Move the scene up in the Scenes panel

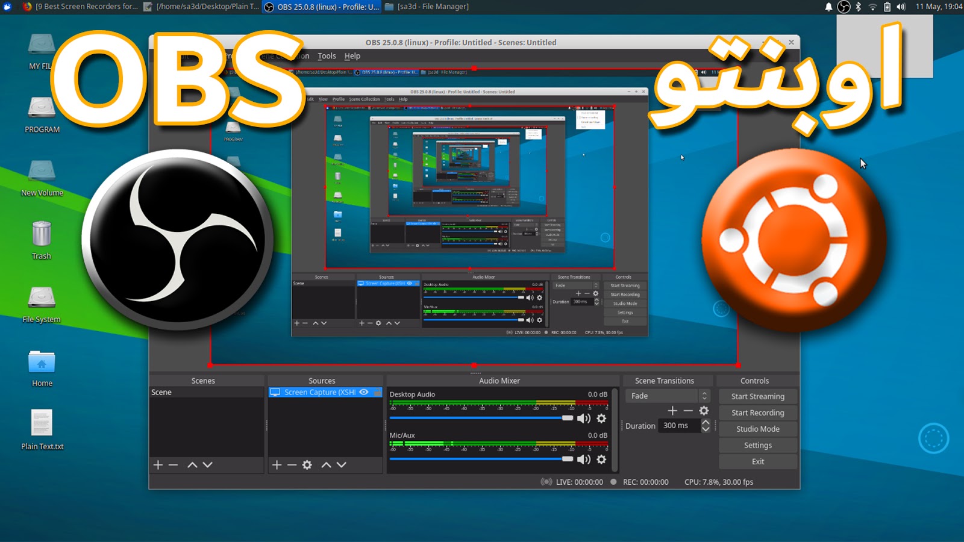pyautogui.click(x=192, y=465)
